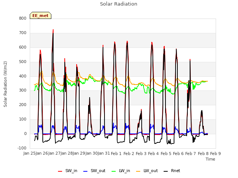
Task: Click the EE_met annotation box
Action: pos(41,16)
